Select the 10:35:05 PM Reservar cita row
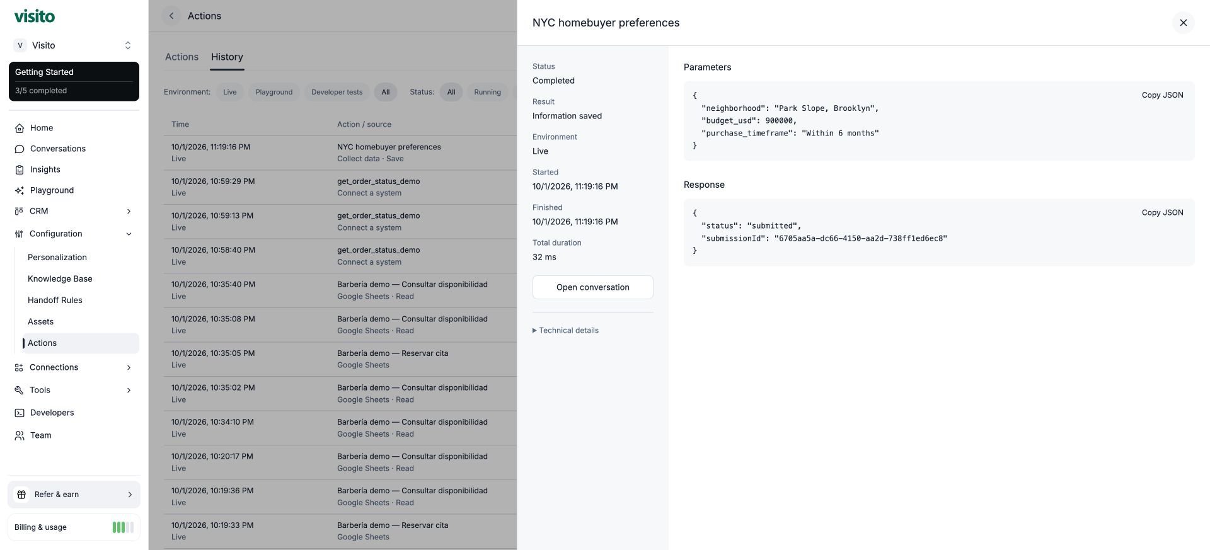The height and width of the screenshot is (550, 1210). 340,359
